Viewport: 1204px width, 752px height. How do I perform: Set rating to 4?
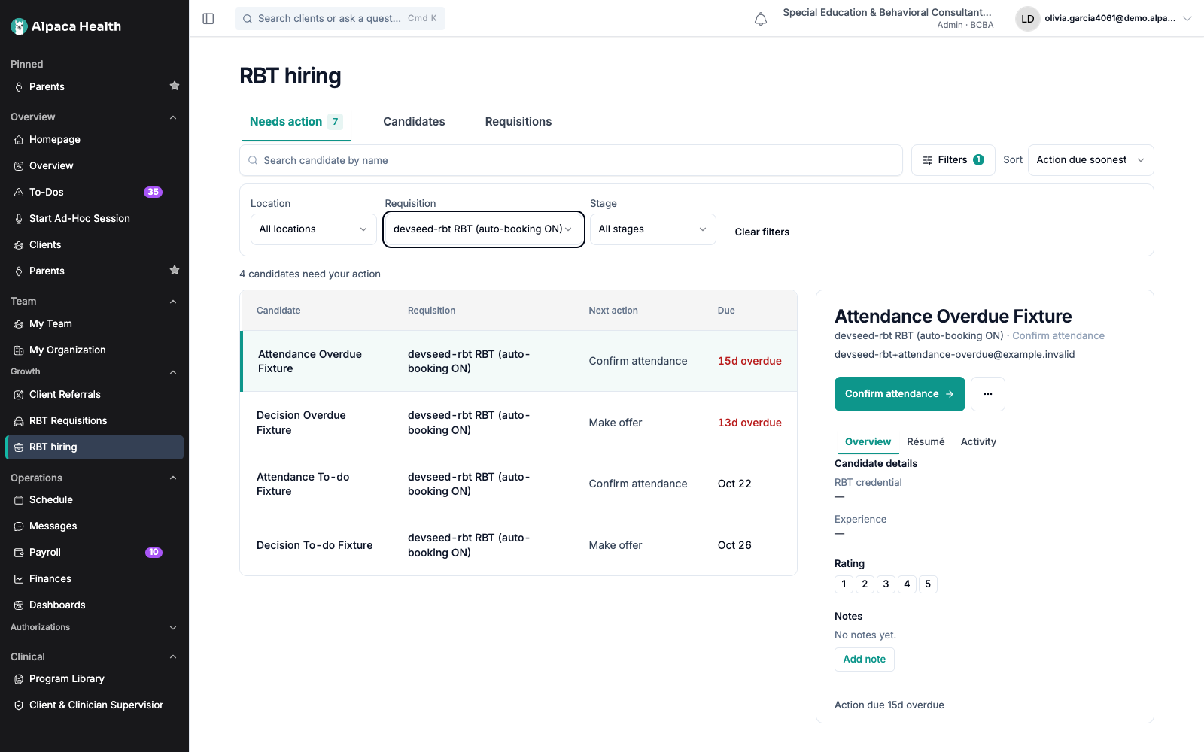tap(907, 584)
